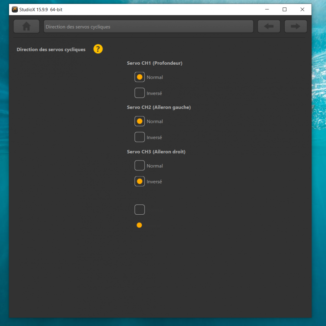Select Inversé for Servo CH2 (Aileron gauche)

point(140,137)
